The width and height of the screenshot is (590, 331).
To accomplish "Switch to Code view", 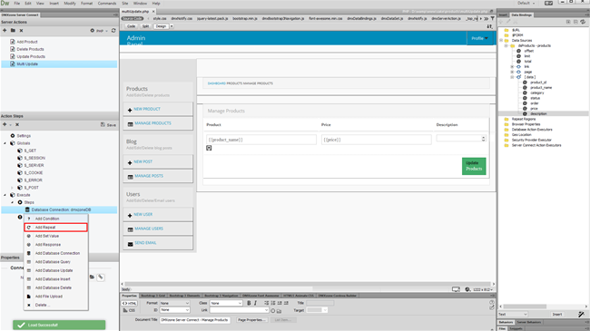I will coord(131,26).
